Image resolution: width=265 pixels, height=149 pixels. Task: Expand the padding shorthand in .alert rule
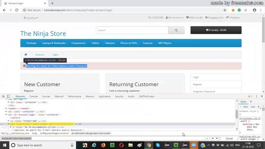[254, 124]
